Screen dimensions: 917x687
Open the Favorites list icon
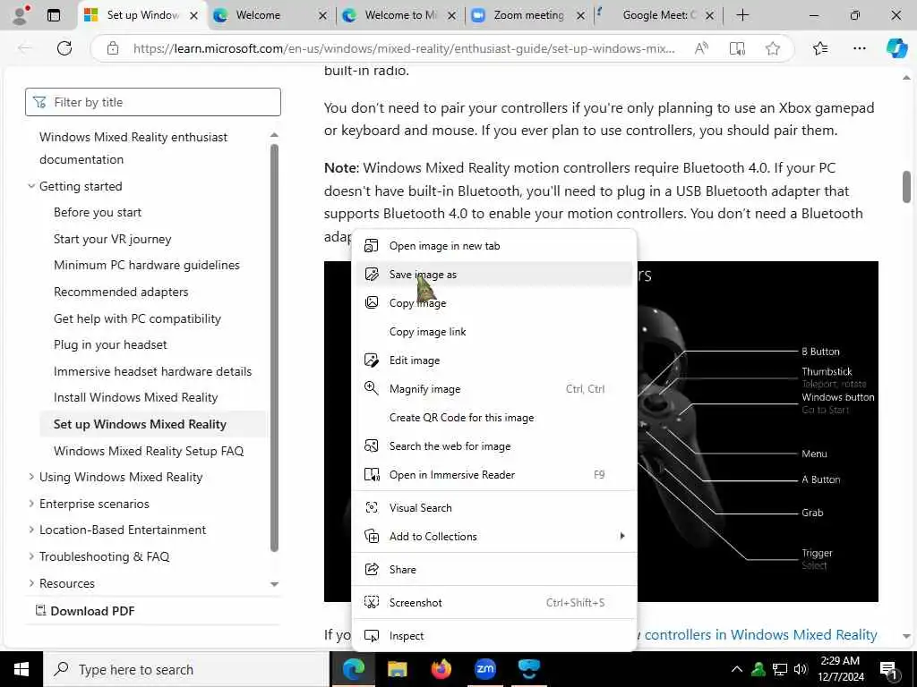[820, 48]
